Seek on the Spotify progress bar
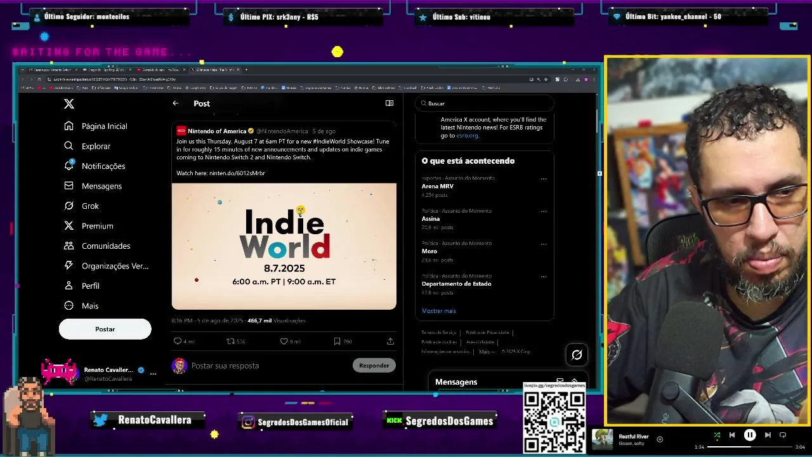 [749, 447]
